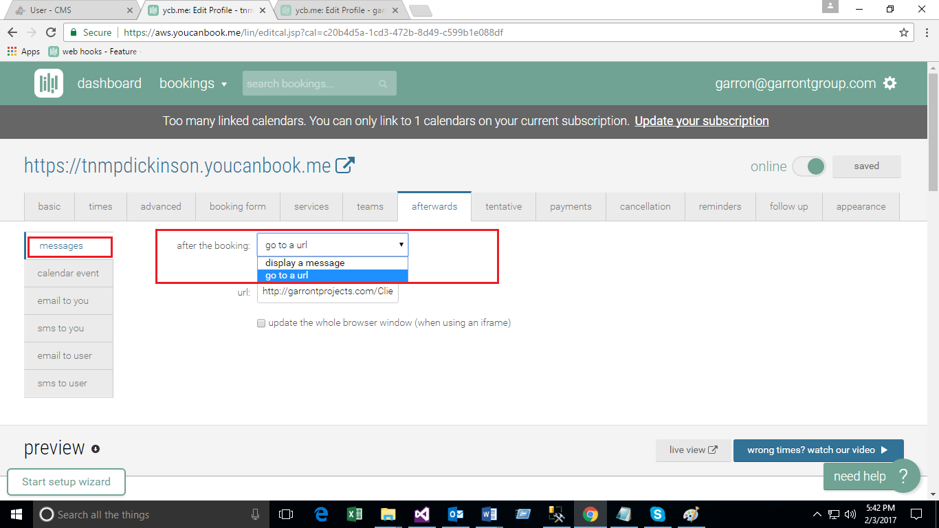
Task: Toggle the online profile switch
Action: [x=808, y=166]
